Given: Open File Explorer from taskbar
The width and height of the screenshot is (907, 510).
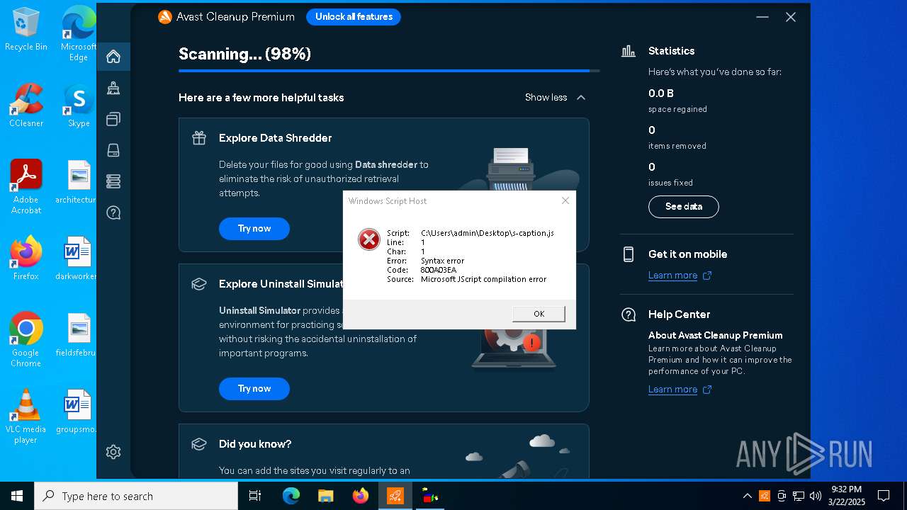Looking at the screenshot, I should tap(326, 496).
